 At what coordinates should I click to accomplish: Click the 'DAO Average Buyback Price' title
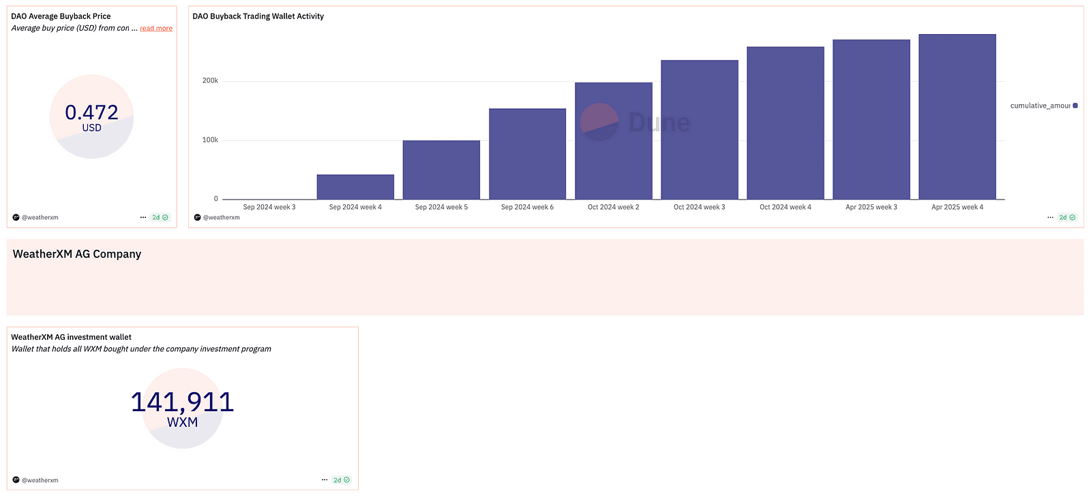pyautogui.click(x=61, y=16)
